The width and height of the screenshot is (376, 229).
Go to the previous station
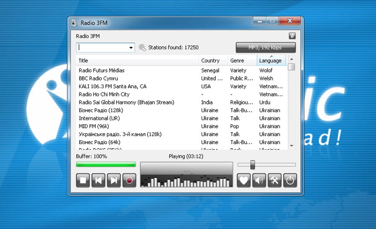coord(98,180)
